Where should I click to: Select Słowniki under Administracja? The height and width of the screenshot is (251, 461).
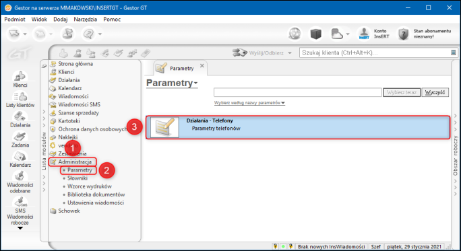pos(78,178)
